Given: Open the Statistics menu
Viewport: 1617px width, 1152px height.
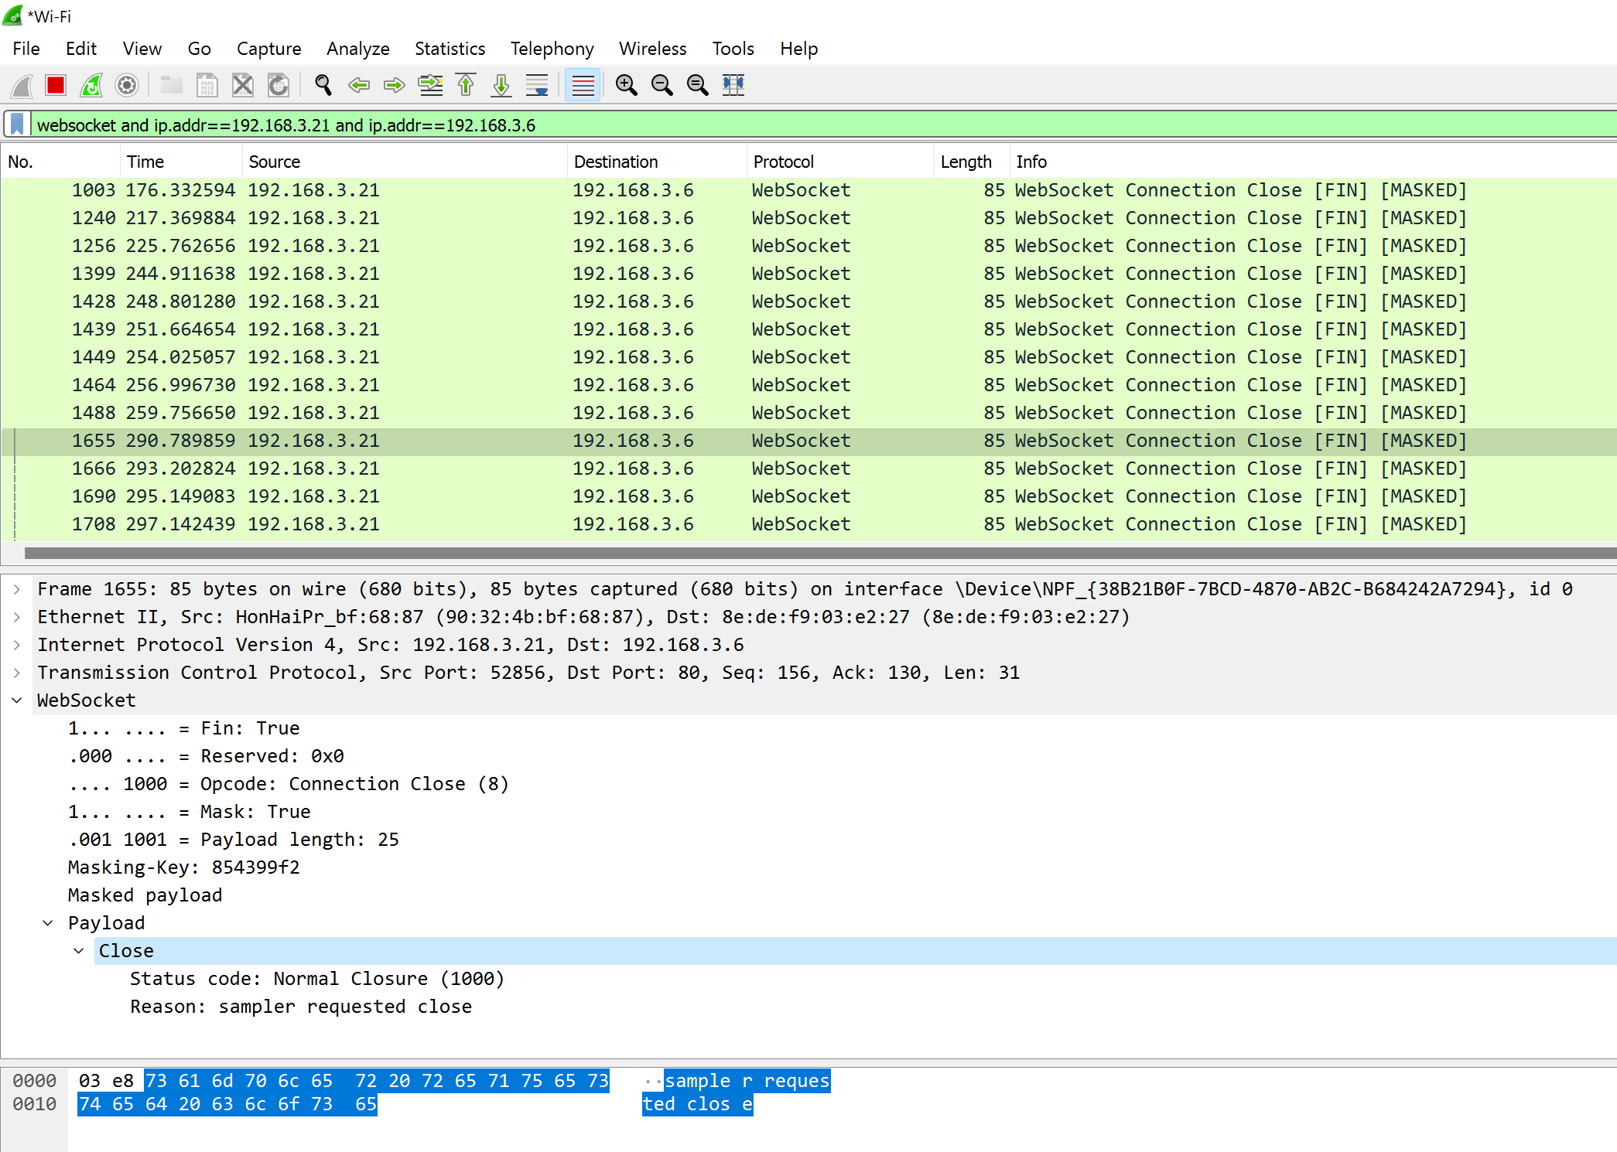Looking at the screenshot, I should coord(450,48).
